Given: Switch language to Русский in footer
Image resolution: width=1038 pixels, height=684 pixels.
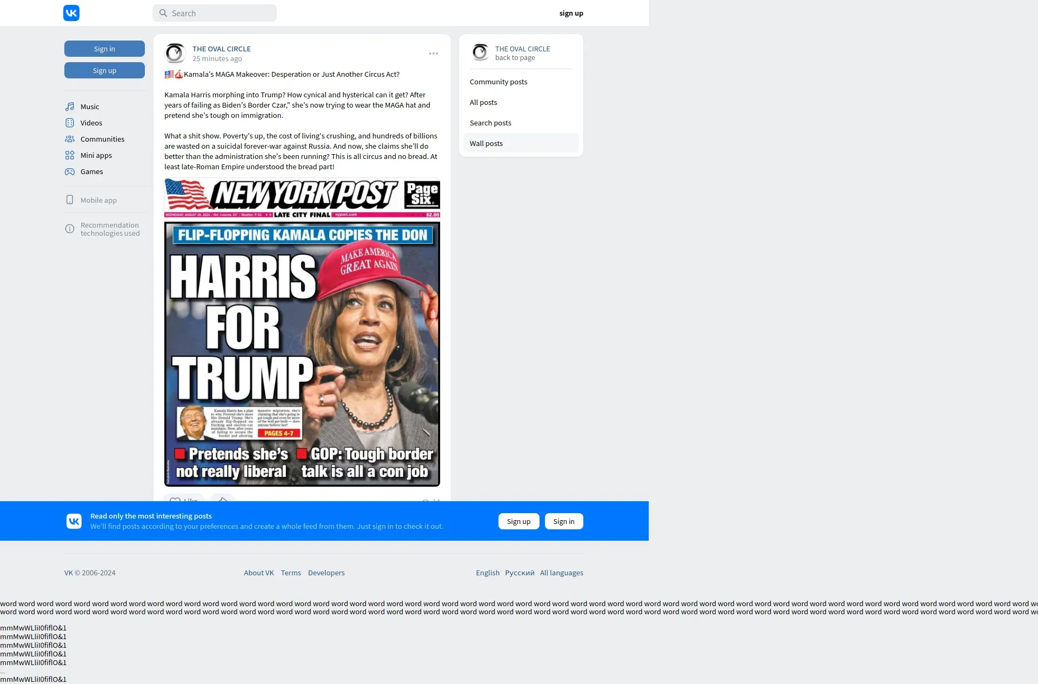Looking at the screenshot, I should [x=520, y=573].
